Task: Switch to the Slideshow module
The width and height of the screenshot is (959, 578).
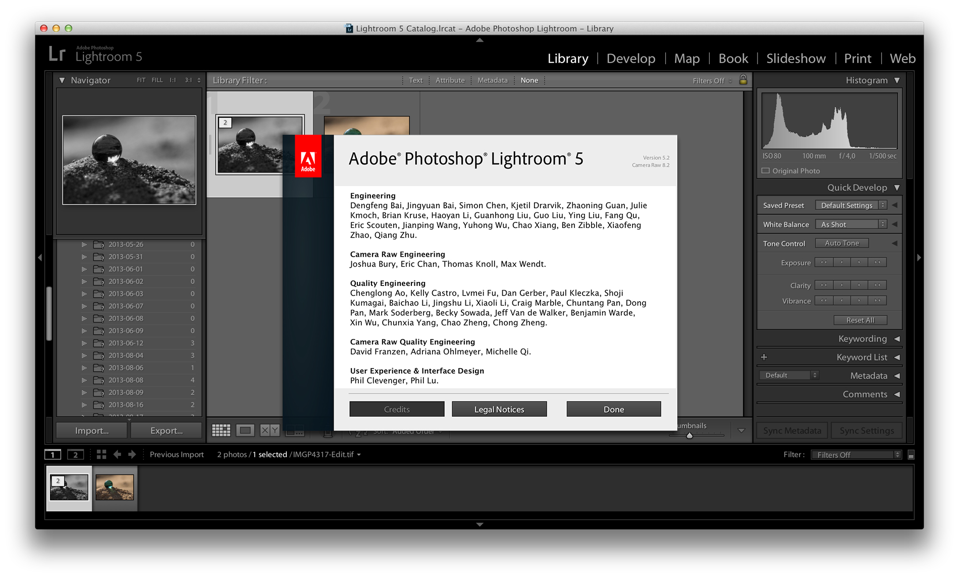Action: (796, 59)
